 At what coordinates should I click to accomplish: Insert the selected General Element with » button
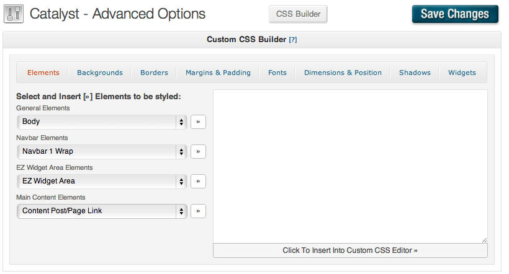pyautogui.click(x=198, y=122)
